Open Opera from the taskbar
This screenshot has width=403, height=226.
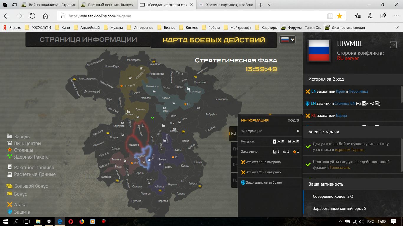click(71, 221)
